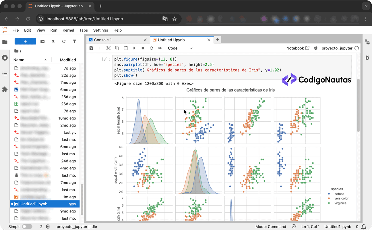
Task: Expand the browser window chevron menu
Action: 366,6
